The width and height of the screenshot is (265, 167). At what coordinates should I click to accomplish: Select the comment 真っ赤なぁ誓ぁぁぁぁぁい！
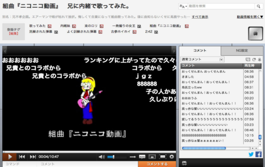[x=203, y=141]
